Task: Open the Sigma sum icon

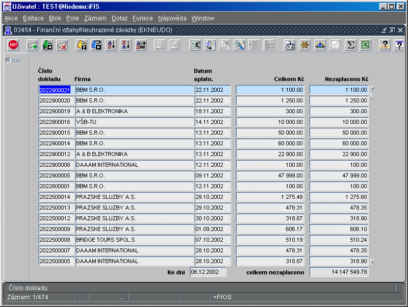Action: click(350, 45)
